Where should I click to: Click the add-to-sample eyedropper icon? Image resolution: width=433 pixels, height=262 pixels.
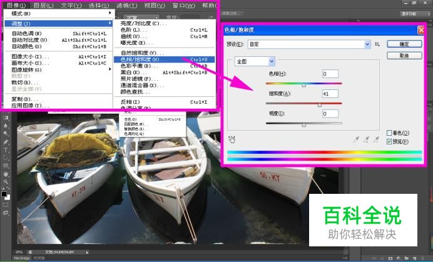[366, 139]
